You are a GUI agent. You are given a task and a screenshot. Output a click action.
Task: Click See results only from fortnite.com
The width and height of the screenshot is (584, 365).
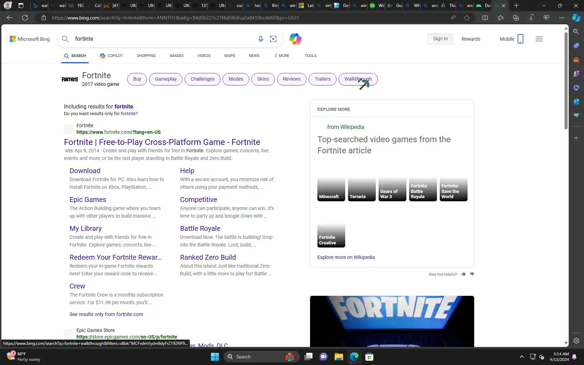[106, 314]
